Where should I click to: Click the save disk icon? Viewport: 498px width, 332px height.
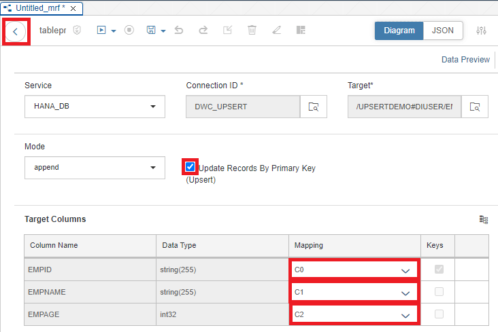151,30
